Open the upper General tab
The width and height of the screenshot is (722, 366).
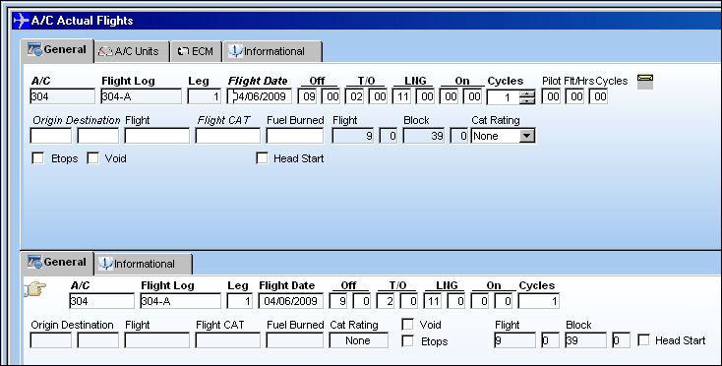tap(58, 50)
